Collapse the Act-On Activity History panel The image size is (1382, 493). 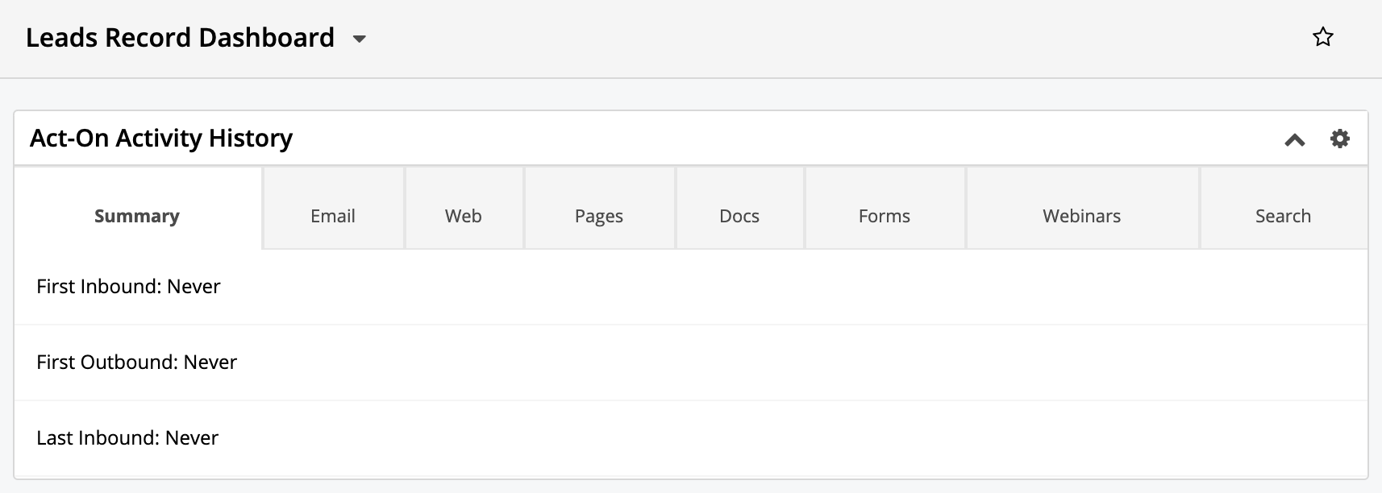click(x=1295, y=139)
